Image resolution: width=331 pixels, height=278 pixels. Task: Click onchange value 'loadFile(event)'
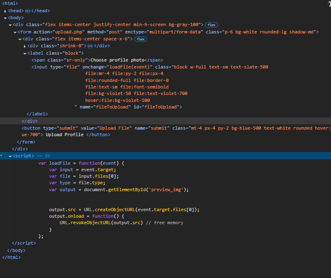coord(130,67)
